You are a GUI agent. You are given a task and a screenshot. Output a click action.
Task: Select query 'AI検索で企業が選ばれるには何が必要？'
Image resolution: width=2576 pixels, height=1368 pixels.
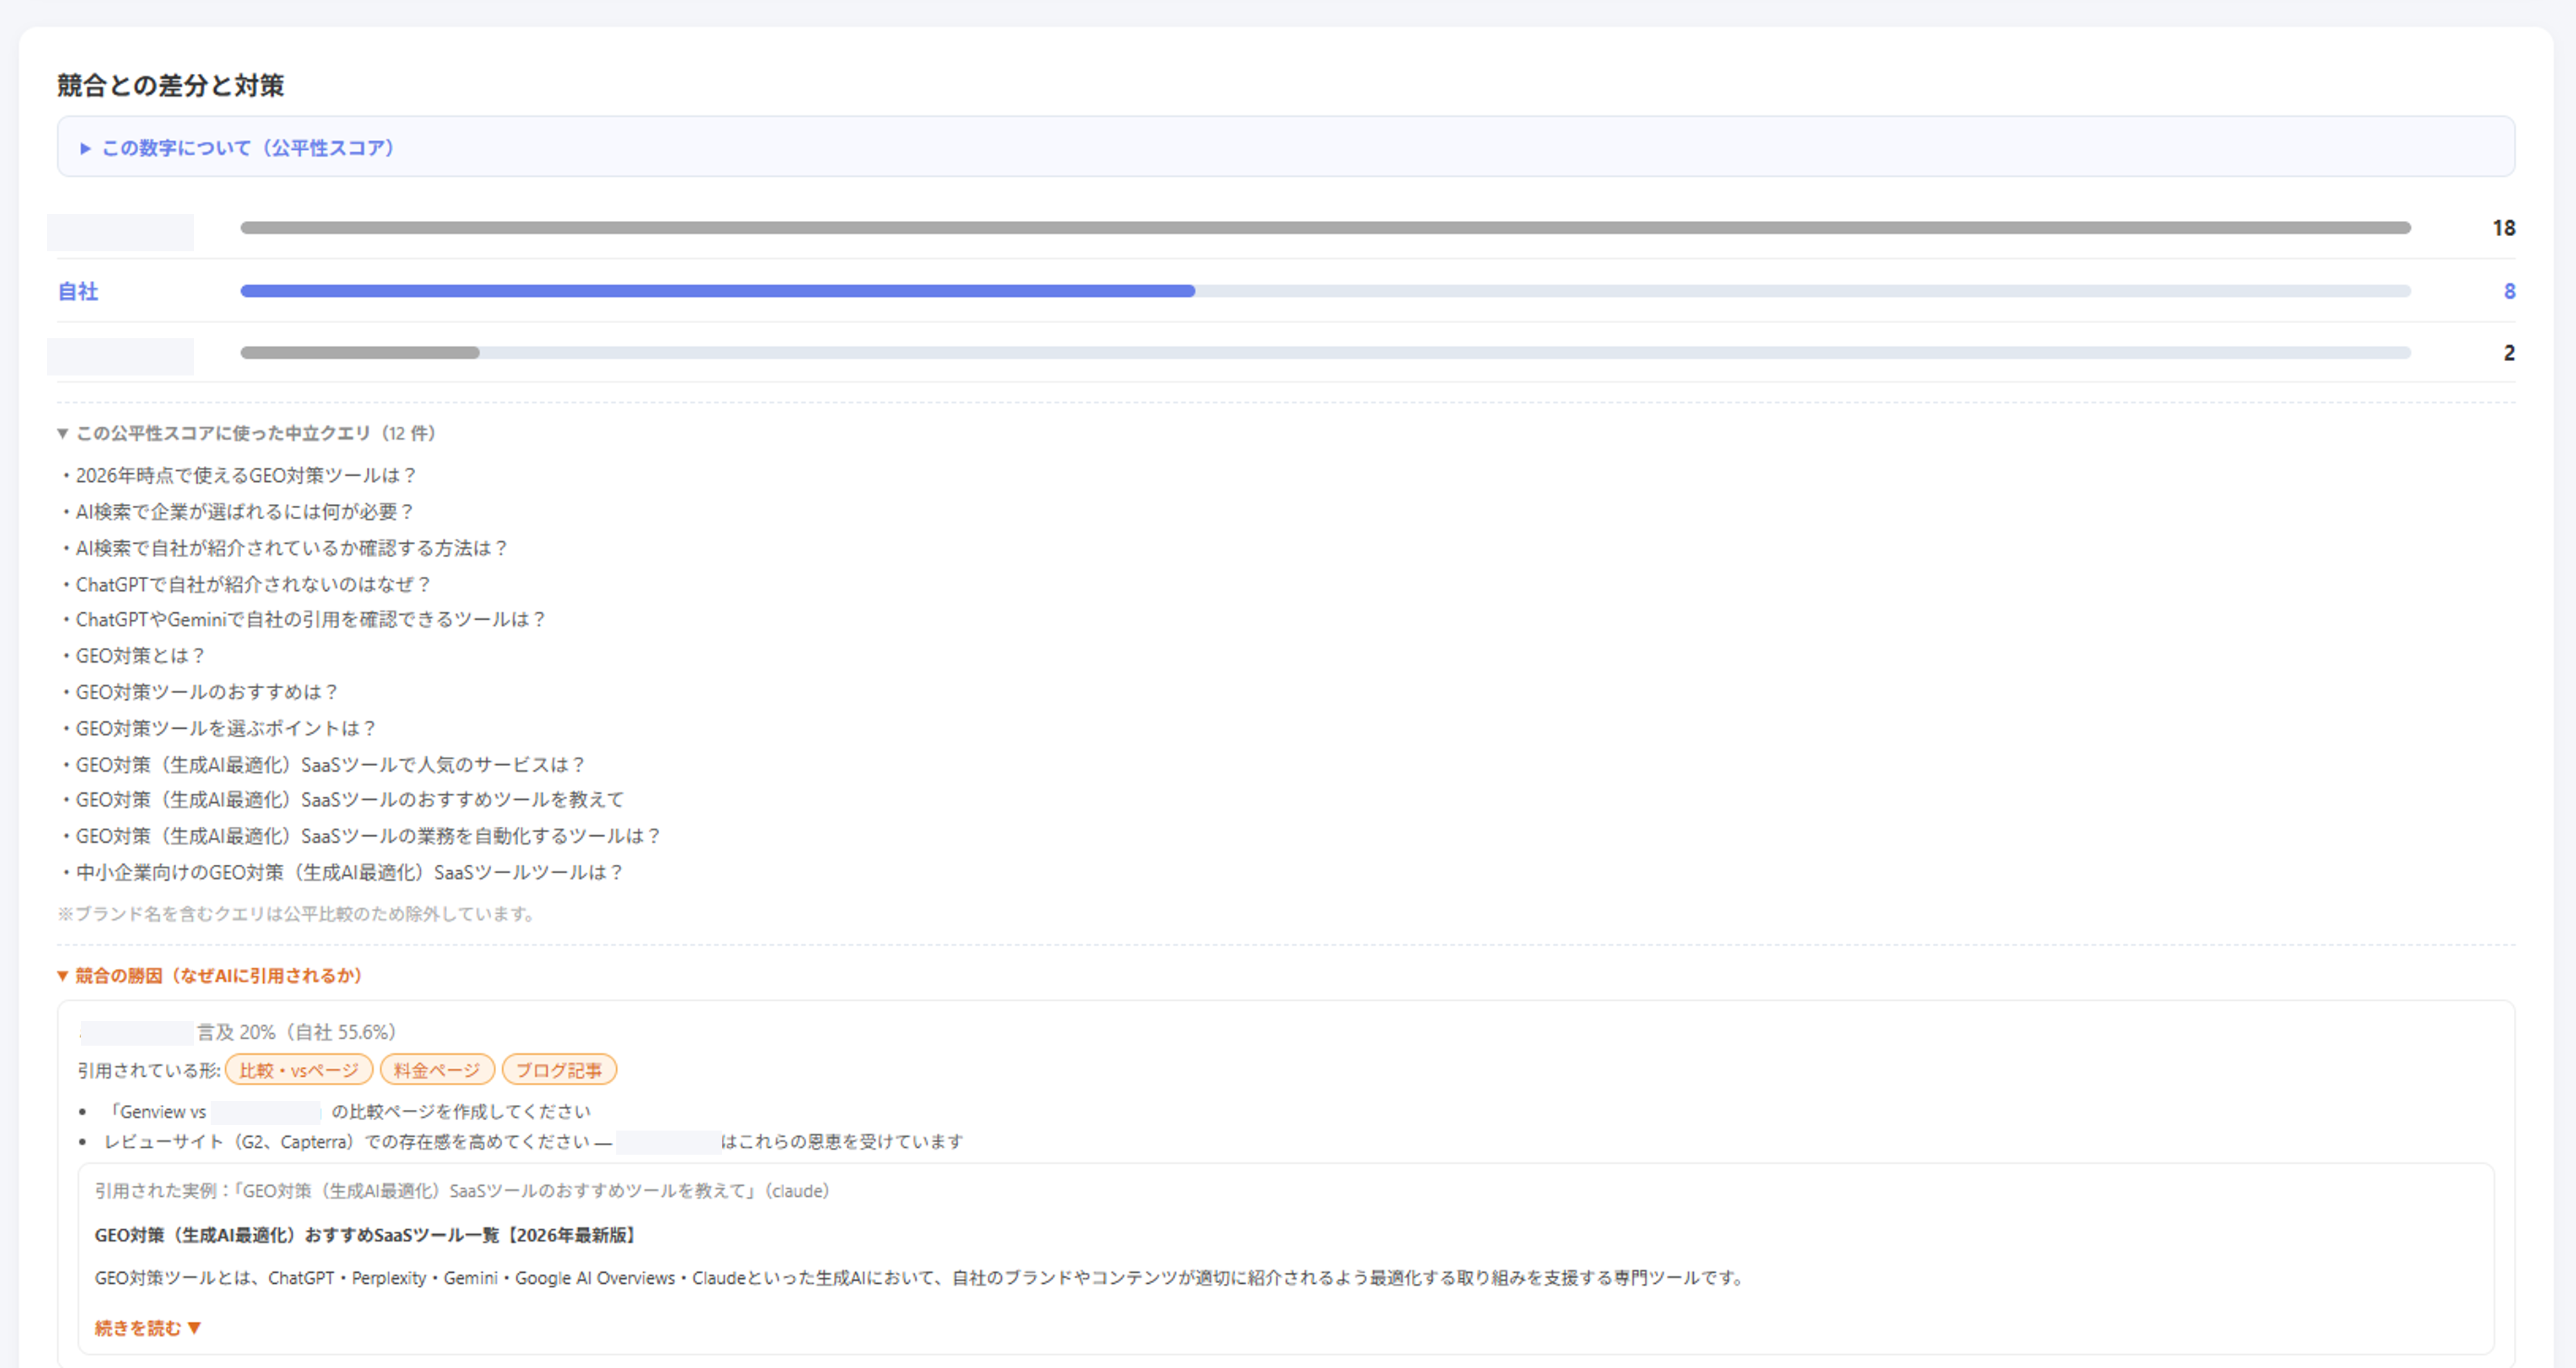pyautogui.click(x=245, y=511)
